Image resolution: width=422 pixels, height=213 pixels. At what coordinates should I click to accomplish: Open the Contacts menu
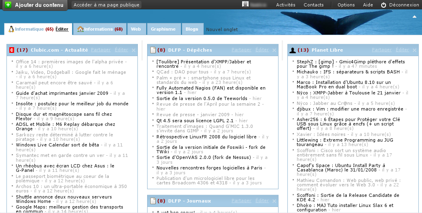pos(314,5)
